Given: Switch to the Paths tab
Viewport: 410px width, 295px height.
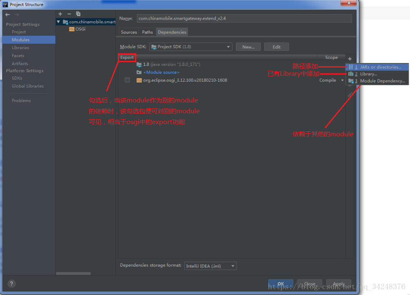Looking at the screenshot, I should tap(147, 32).
